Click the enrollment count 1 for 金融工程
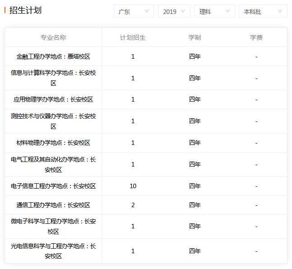292x269 pixels. pos(133,56)
